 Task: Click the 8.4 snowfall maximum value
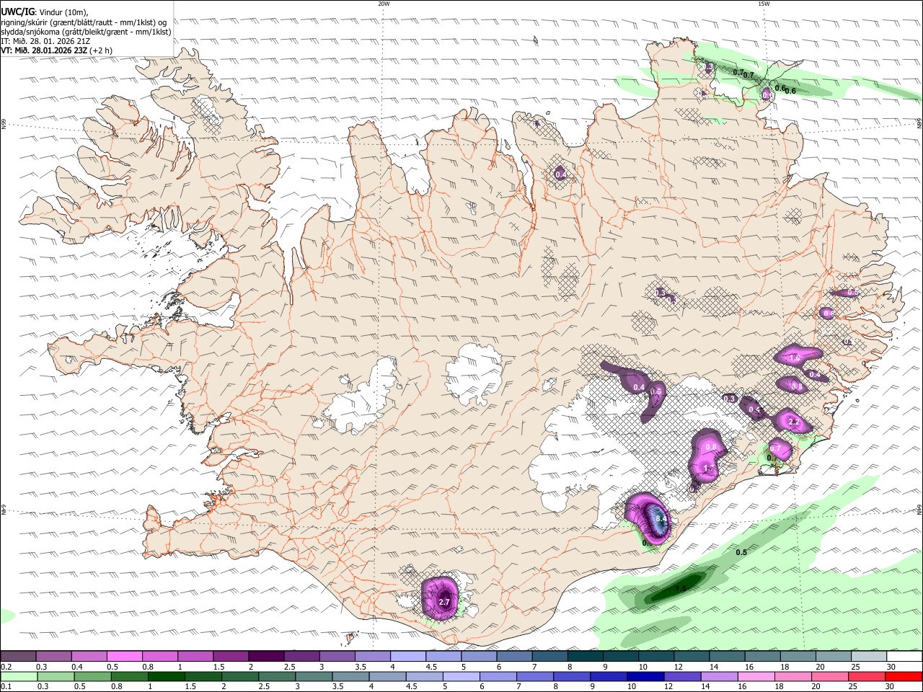tap(660, 519)
